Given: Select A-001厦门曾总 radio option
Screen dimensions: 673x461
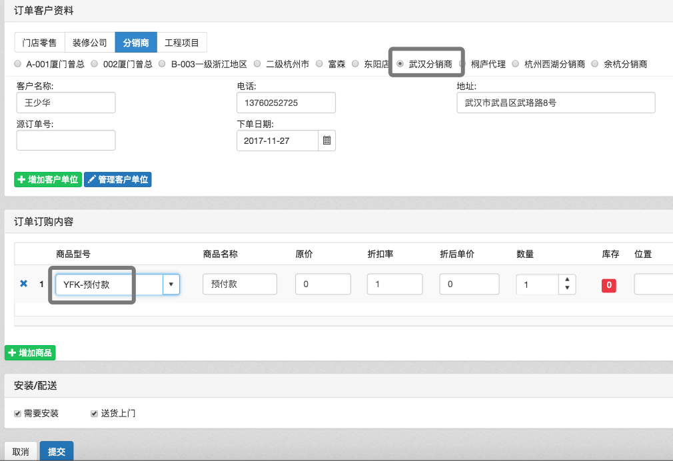Looking at the screenshot, I should click(17, 63).
